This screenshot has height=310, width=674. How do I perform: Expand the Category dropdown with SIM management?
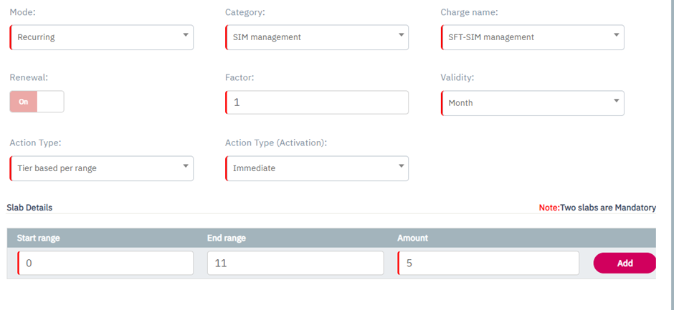316,37
